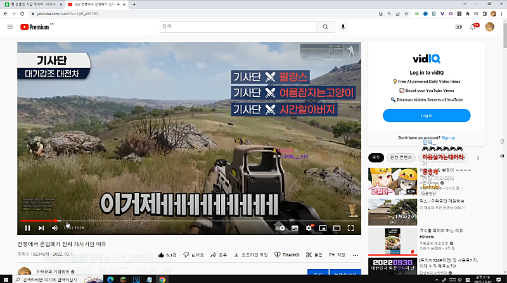Click the create video camera icon
The height and width of the screenshot is (283, 507).
tap(458, 27)
